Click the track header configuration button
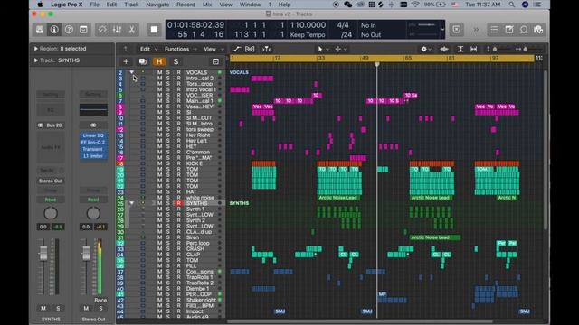The height and width of the screenshot is (325, 579). [215, 61]
